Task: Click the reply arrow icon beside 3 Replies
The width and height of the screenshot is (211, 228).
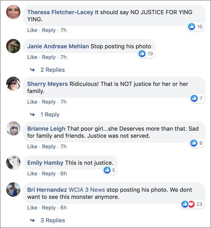Action: tap(32, 220)
